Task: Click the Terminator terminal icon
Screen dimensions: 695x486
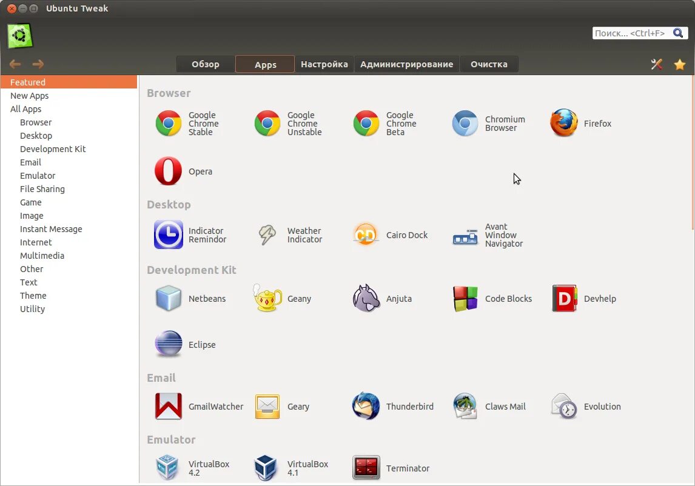Action: pyautogui.click(x=366, y=468)
